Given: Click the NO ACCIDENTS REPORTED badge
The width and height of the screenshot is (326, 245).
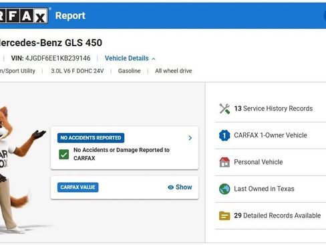Looking at the screenshot, I should point(91,138).
